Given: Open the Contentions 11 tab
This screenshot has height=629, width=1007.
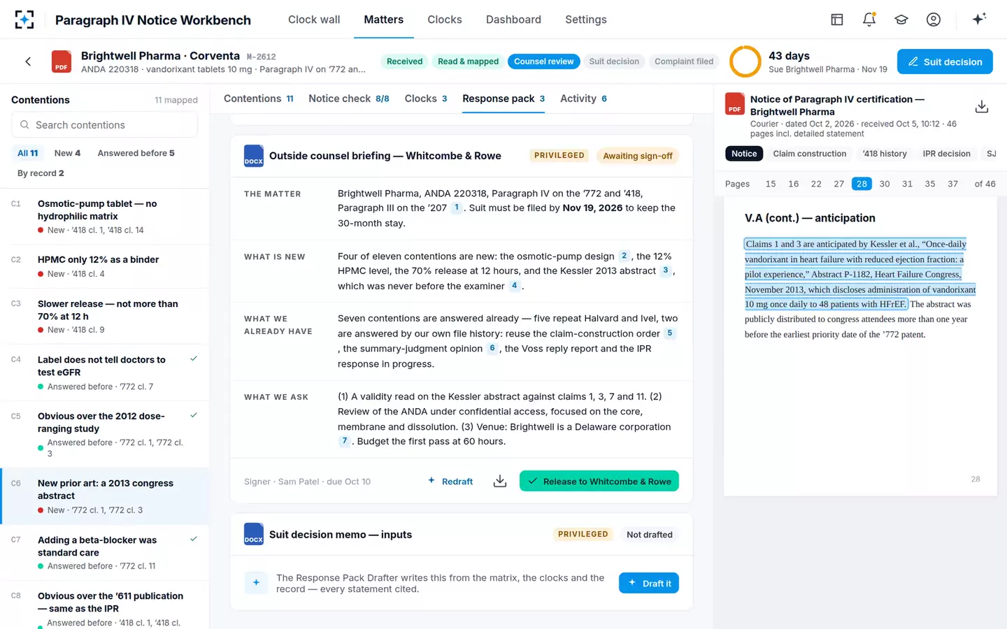Looking at the screenshot, I should tap(259, 99).
